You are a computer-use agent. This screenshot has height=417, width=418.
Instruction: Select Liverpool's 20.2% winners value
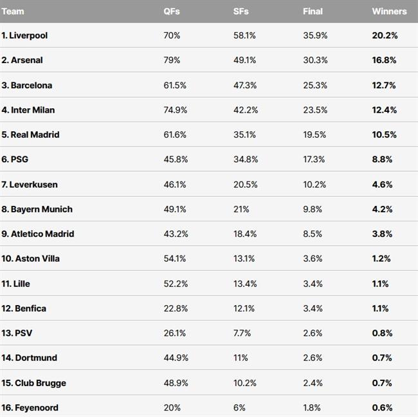(385, 35)
